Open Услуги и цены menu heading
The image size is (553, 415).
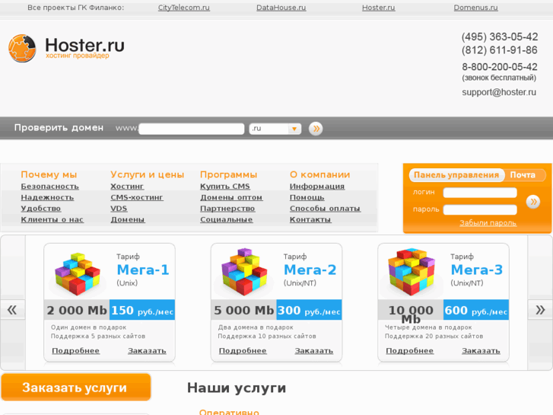point(147,174)
